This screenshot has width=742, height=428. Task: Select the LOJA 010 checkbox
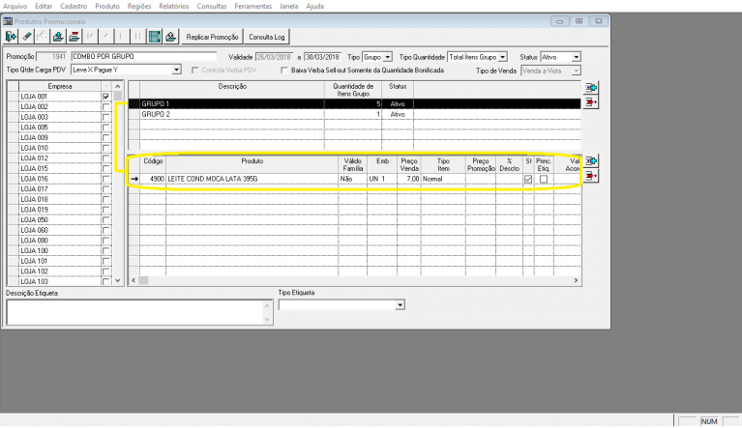[x=106, y=148]
